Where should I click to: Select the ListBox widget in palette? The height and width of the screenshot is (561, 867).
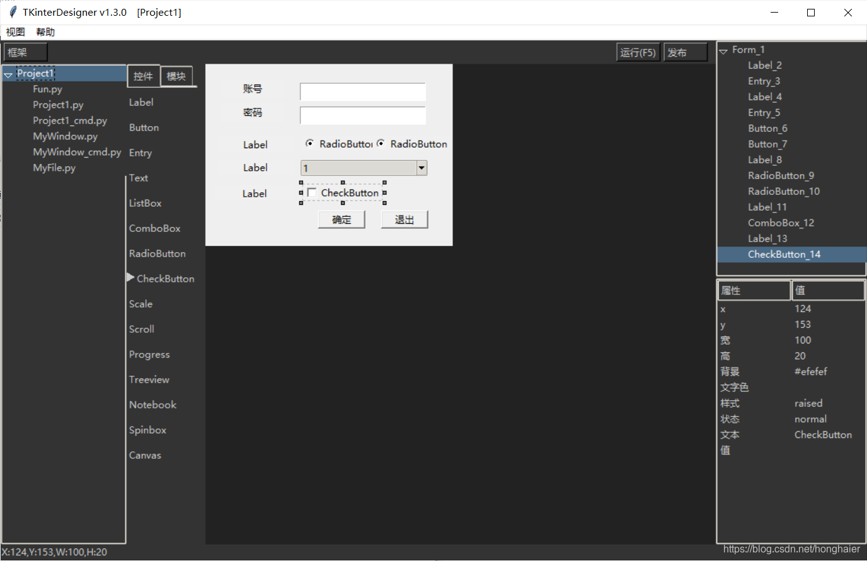(x=146, y=203)
